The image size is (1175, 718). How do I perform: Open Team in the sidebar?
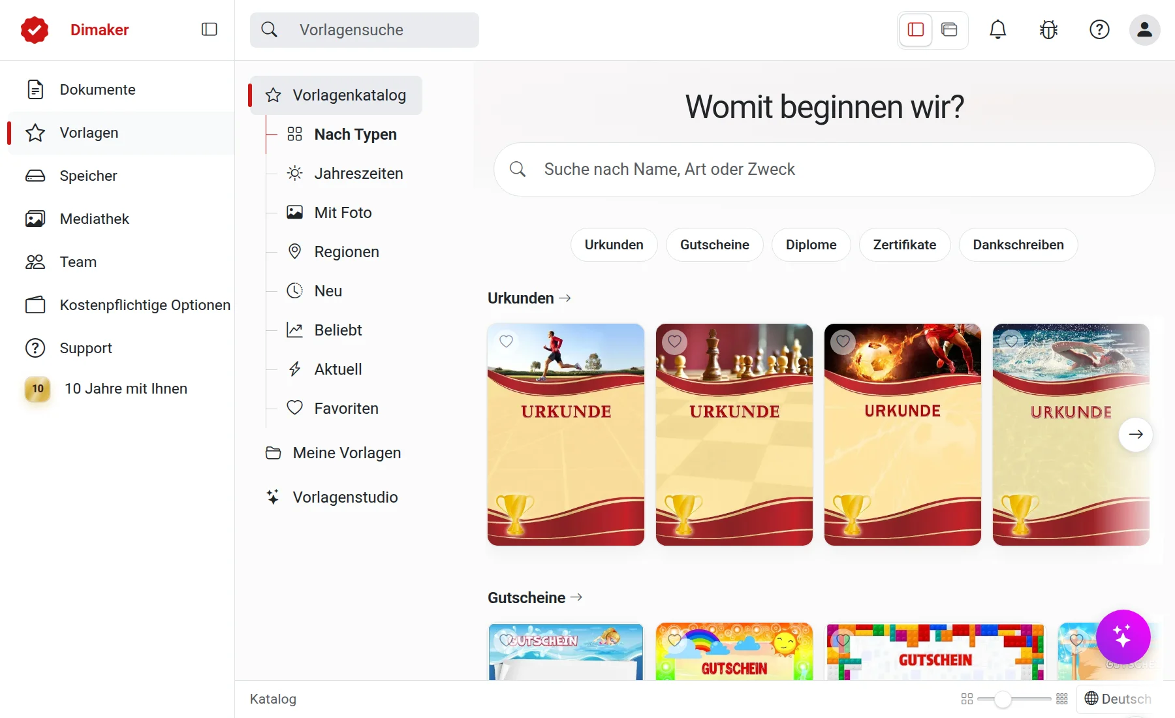[x=120, y=262]
